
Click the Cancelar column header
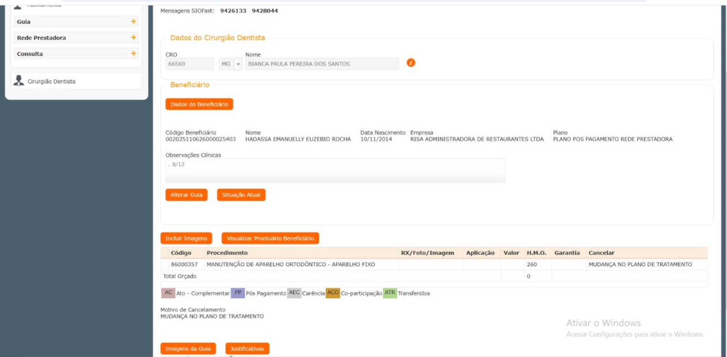click(601, 253)
